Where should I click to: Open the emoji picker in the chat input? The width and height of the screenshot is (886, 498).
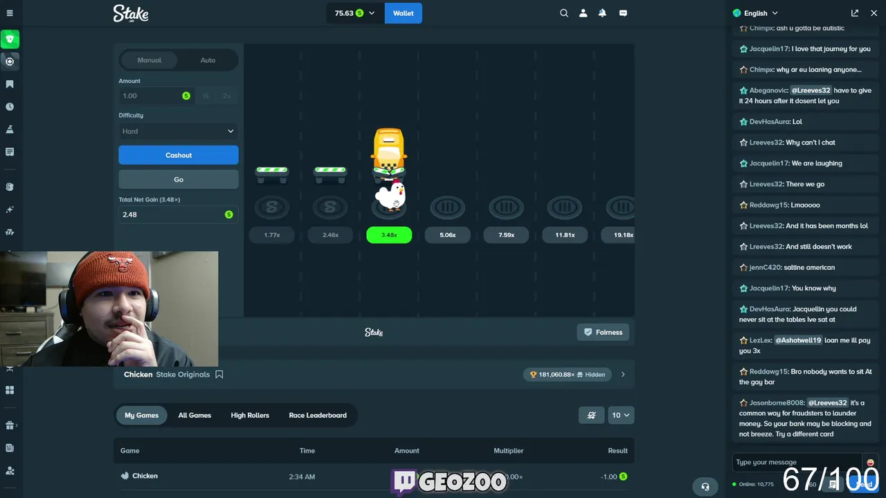(x=870, y=462)
